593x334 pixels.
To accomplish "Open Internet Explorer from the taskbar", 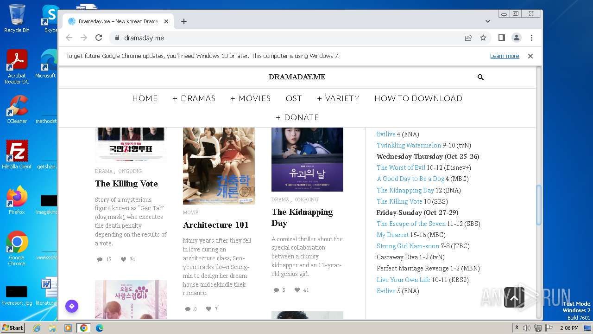I will (x=37, y=328).
